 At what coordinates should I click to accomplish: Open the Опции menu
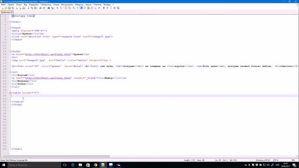click(56, 5)
